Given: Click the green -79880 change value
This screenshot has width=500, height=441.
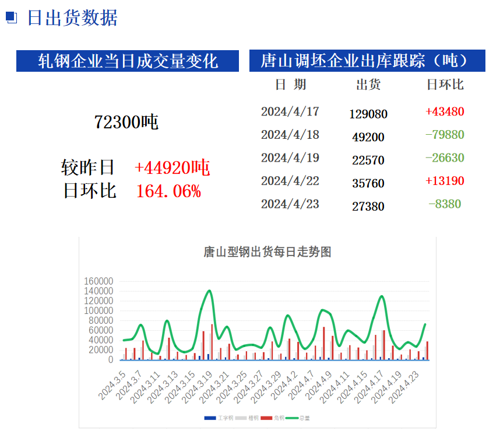Looking at the screenshot, I should [445, 135].
